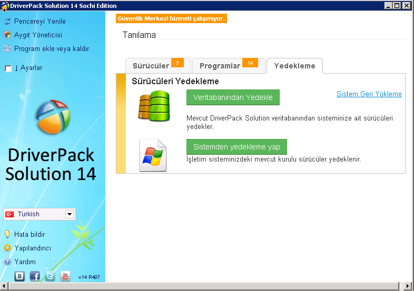Screen dimensions: 414x291
Task: Click the lightbulb icon for Hata bildir
Action: (x=7, y=234)
